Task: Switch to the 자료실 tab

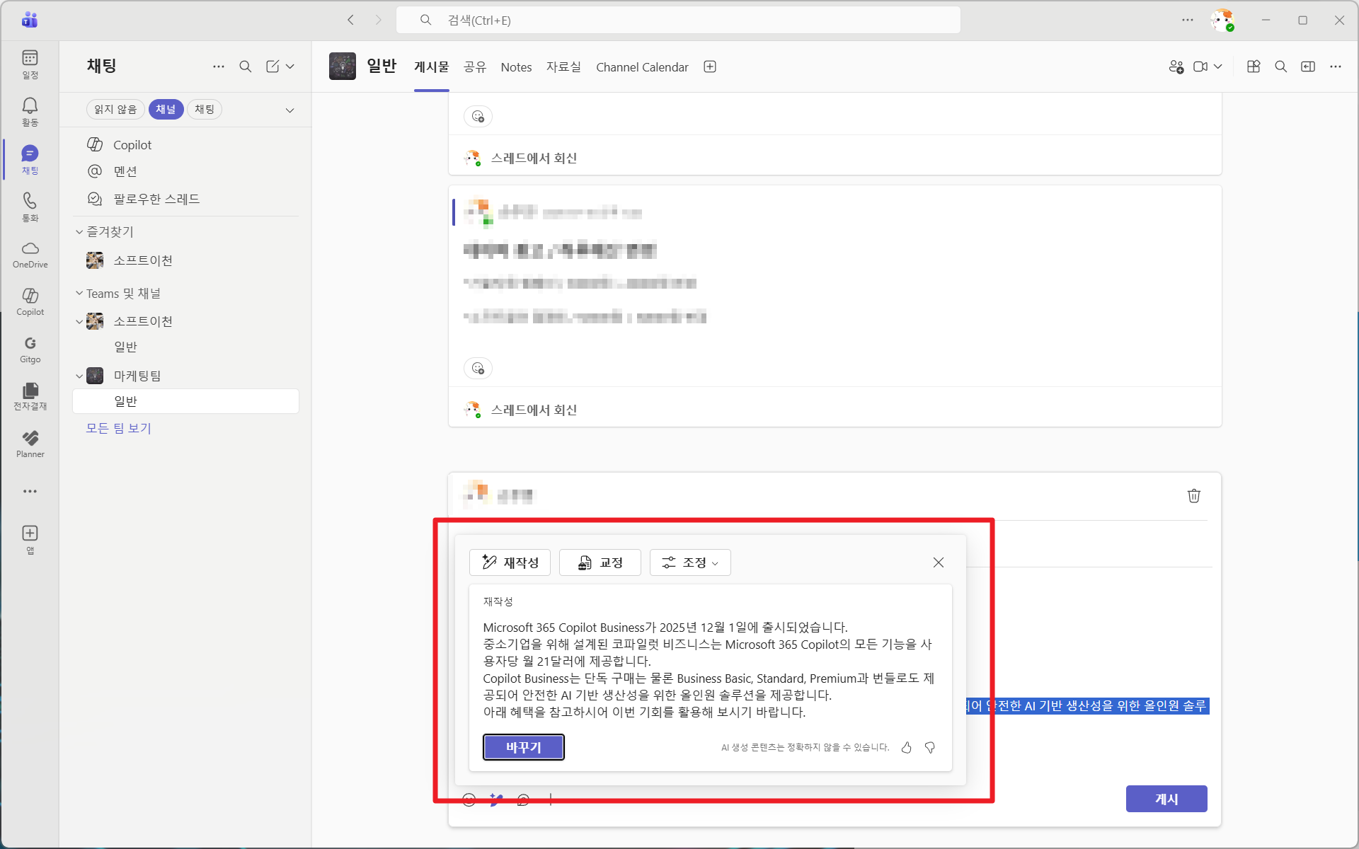Action: tap(563, 67)
